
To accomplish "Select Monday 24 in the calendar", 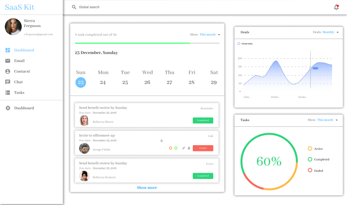I will (103, 82).
